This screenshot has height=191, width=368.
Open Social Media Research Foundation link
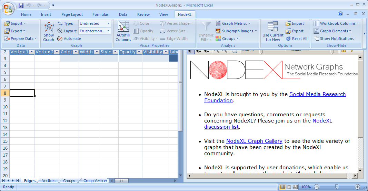[x=317, y=94]
